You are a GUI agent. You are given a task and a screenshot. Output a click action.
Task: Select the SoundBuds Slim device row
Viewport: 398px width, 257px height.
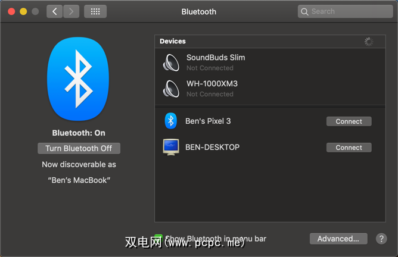click(270, 62)
